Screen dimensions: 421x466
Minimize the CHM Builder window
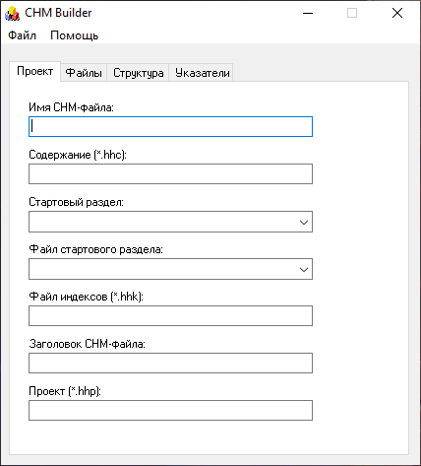308,13
